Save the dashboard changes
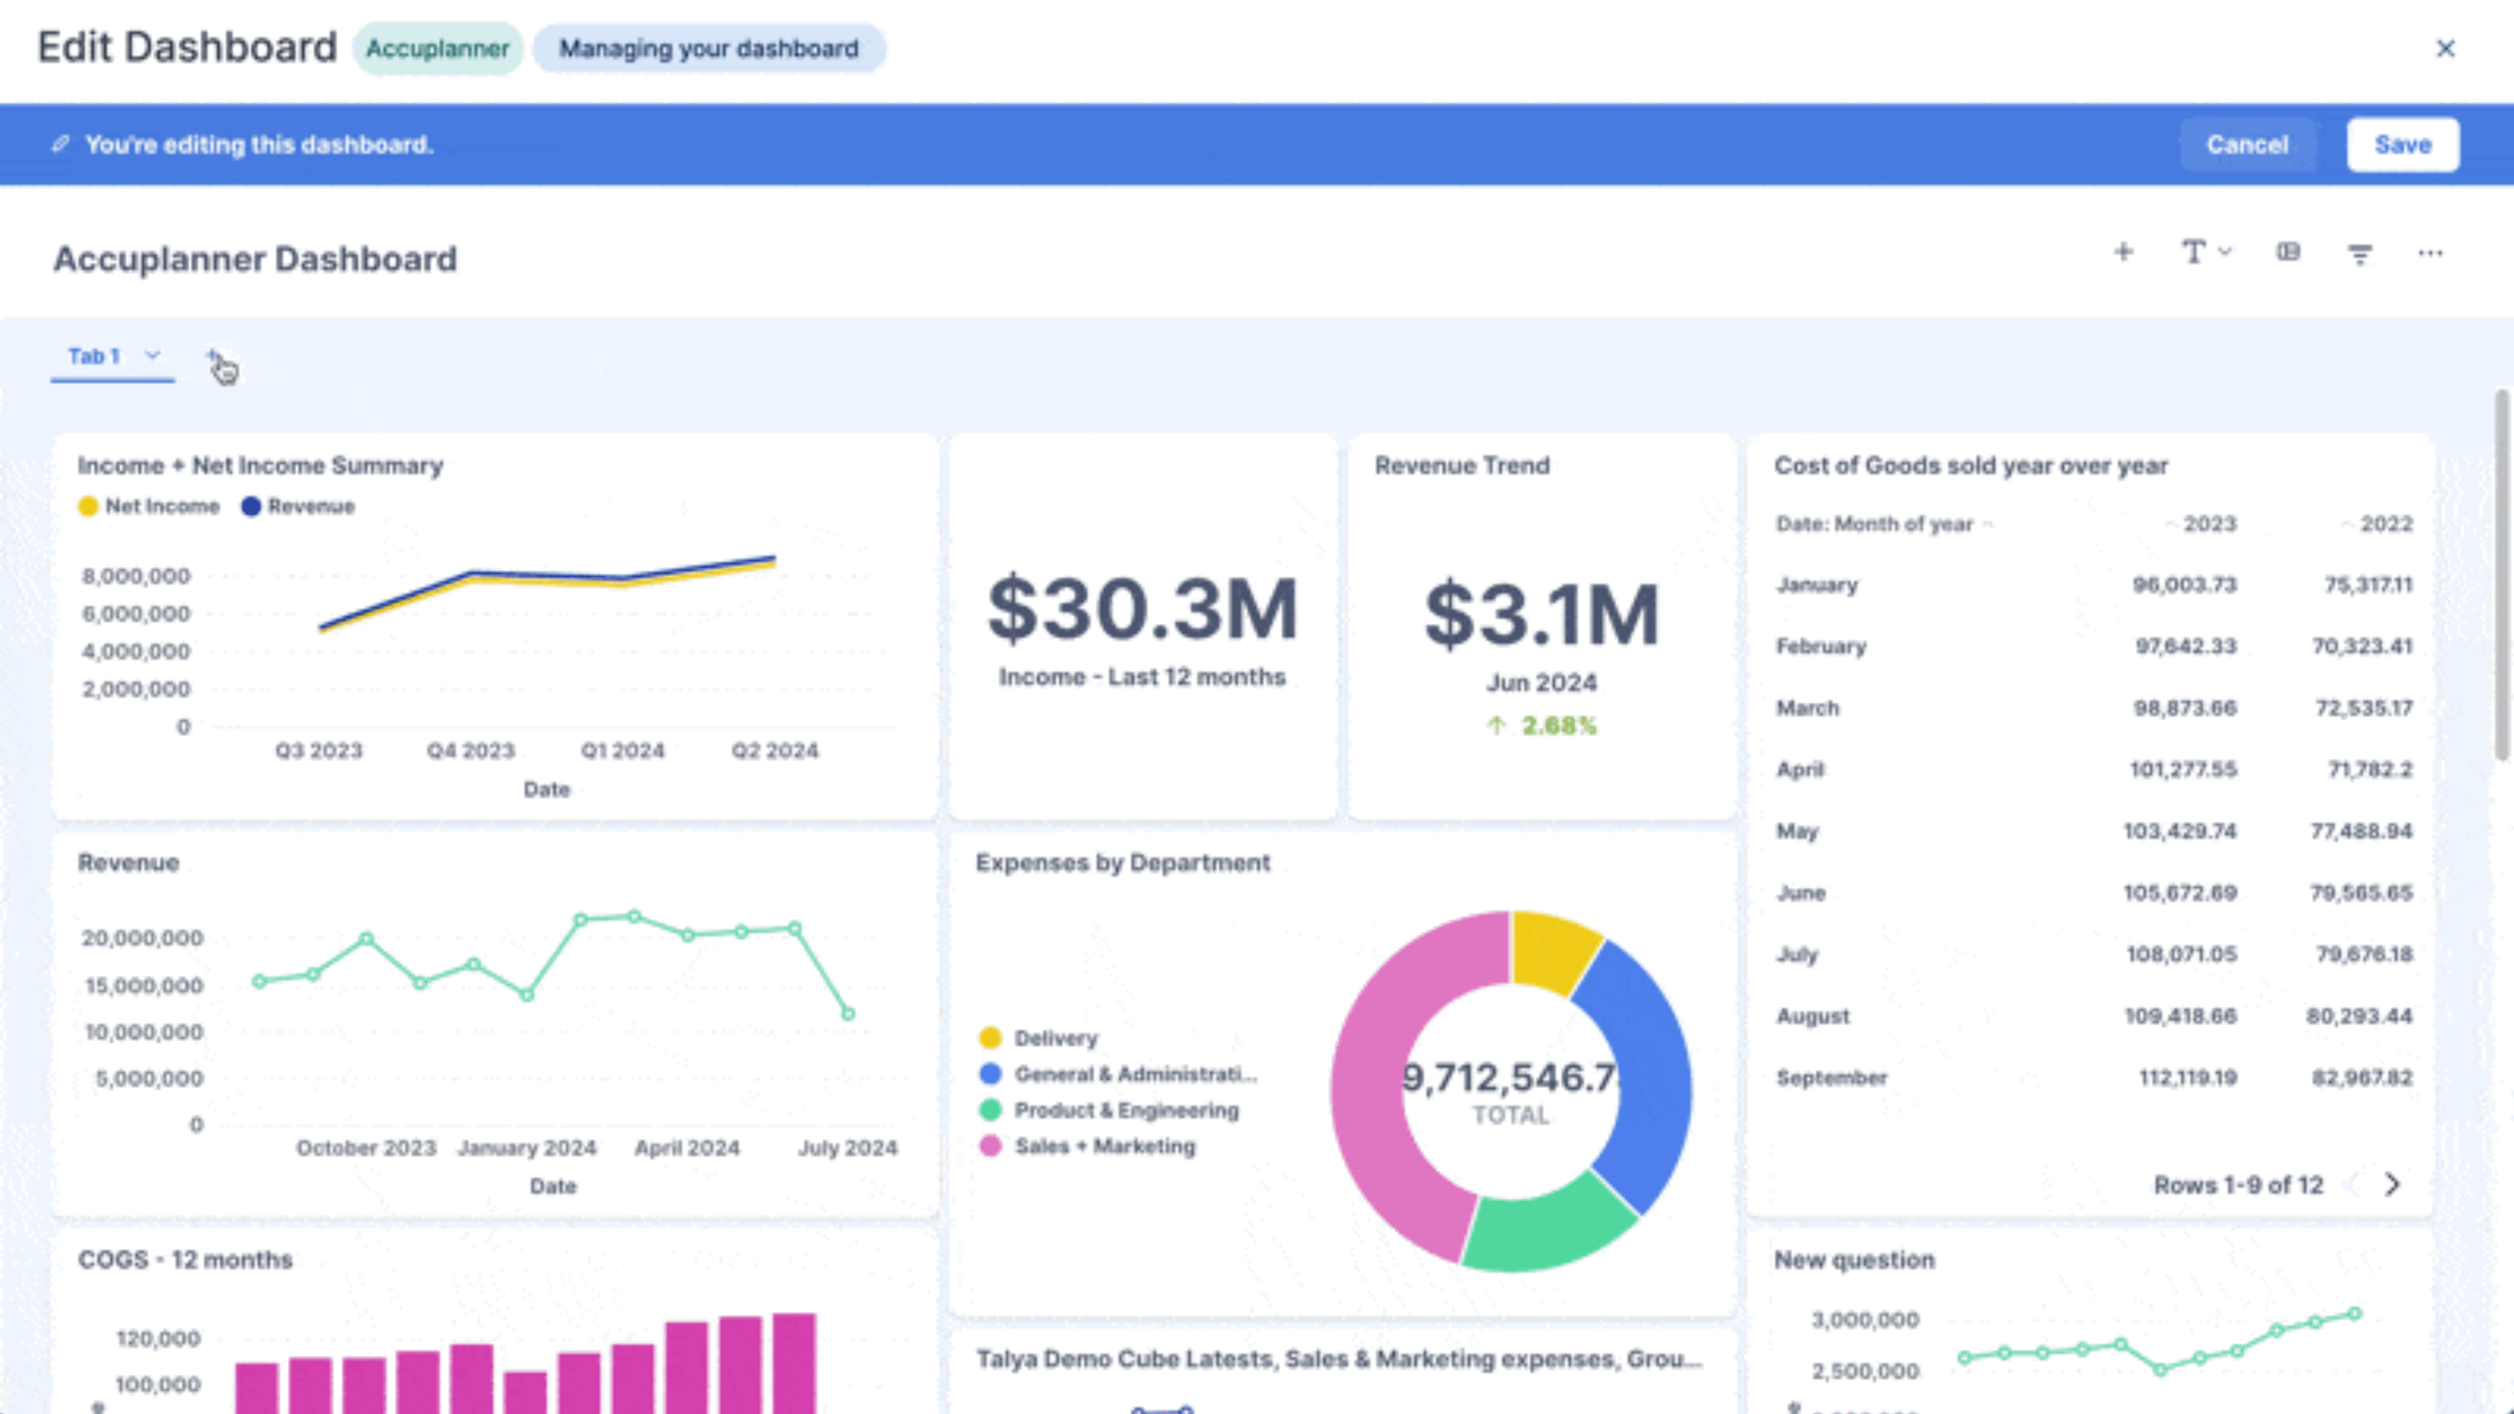2514x1414 pixels. [2403, 145]
